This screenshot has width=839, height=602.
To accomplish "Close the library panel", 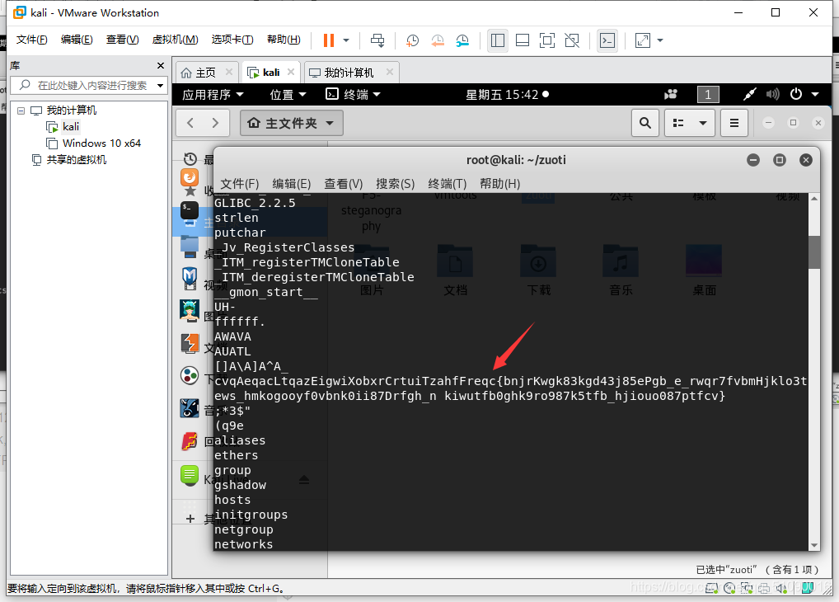I will [161, 65].
